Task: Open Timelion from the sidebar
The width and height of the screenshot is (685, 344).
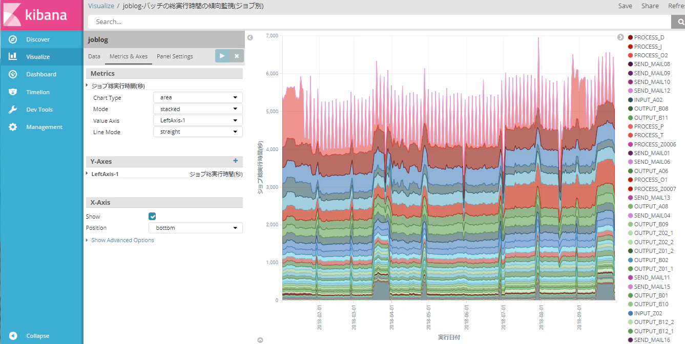Action: click(x=38, y=92)
